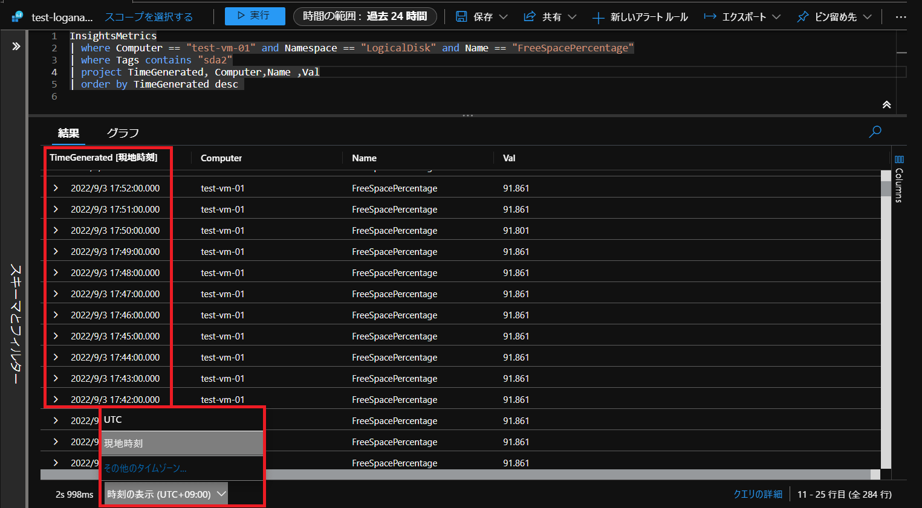Click the Val 91.801 cell
This screenshot has height=508, width=922.
tap(516, 230)
